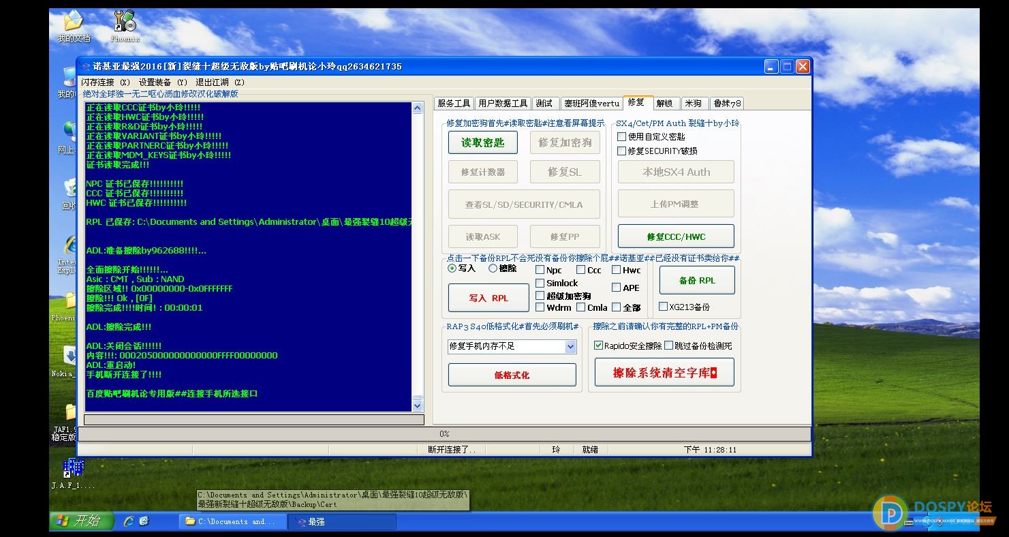Image resolution: width=1009 pixels, height=537 pixels.
Task: Click the RPL 已保存 log line
Action: coord(249,222)
